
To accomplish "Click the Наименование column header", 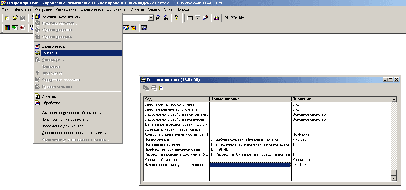I will pos(250,99).
